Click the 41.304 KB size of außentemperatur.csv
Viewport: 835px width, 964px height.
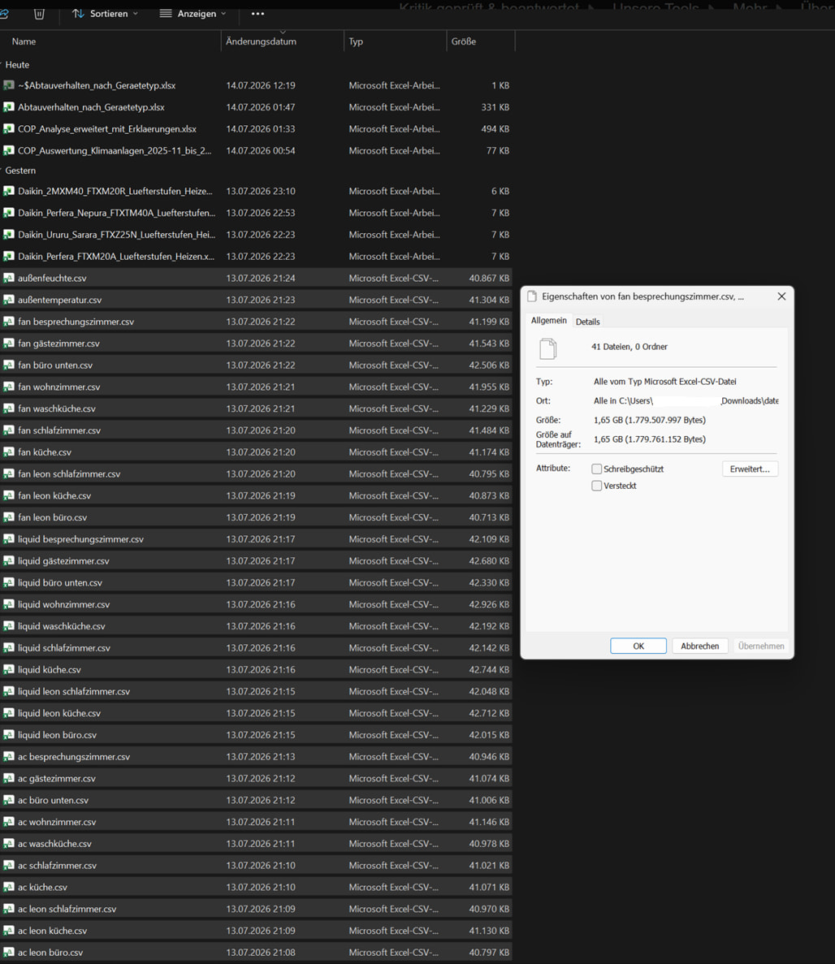(489, 300)
